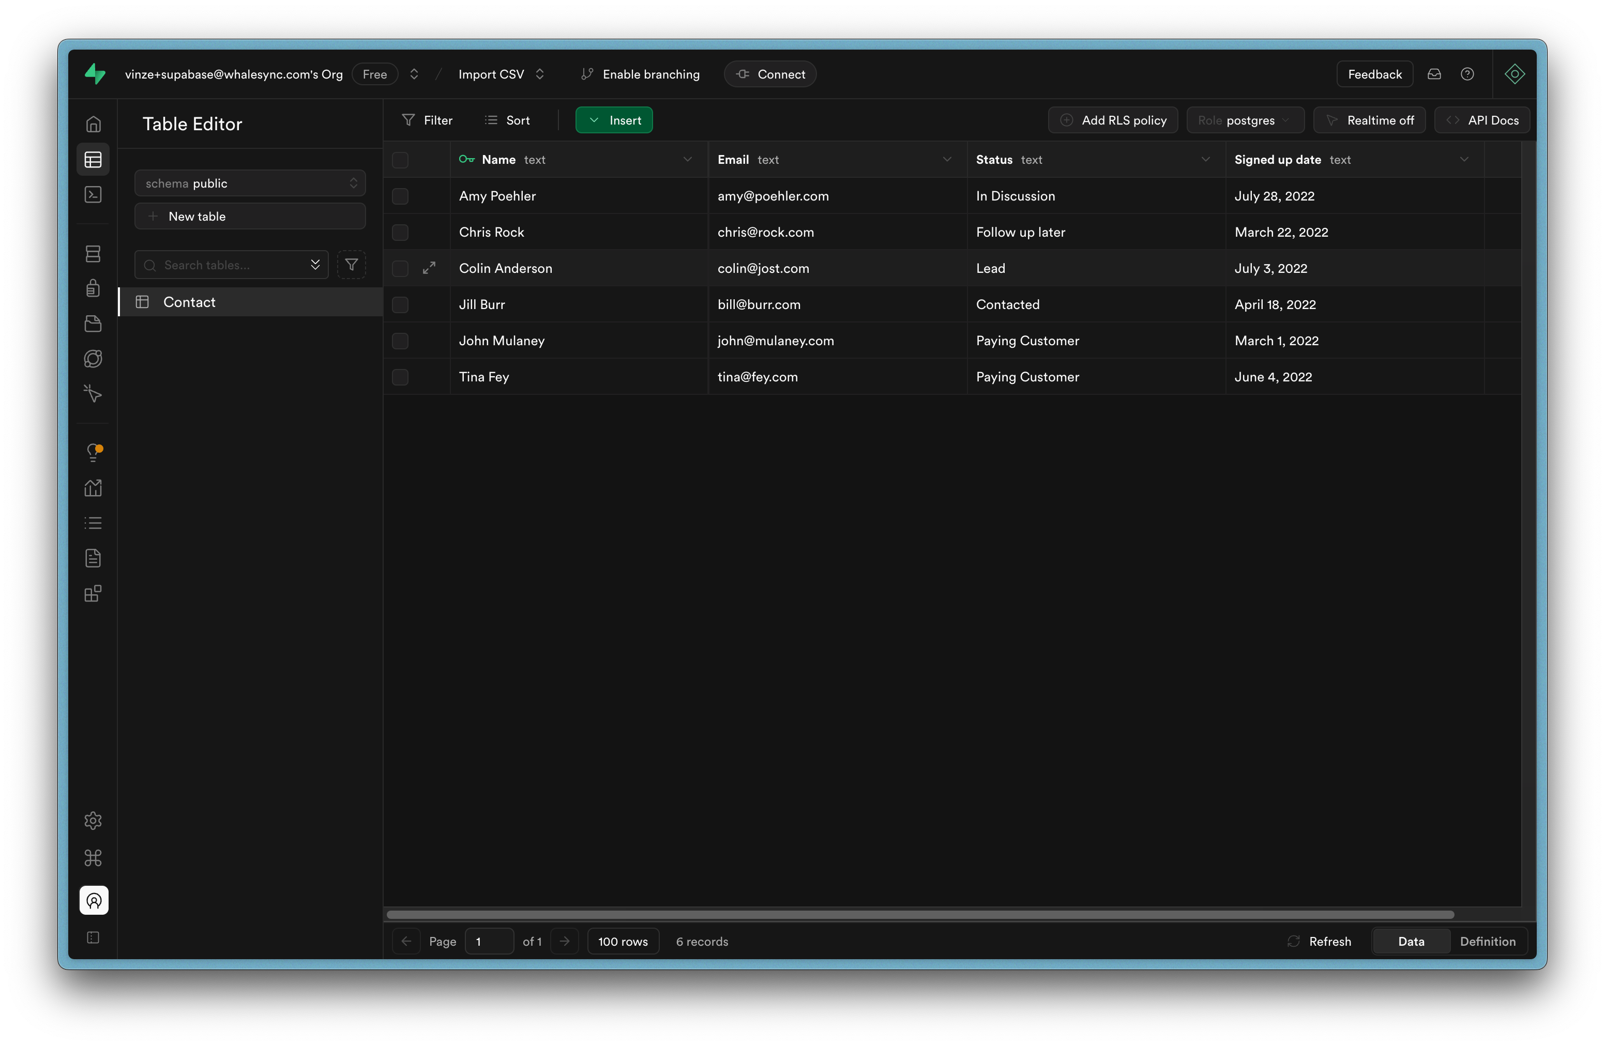Select the Chris Rock row checkbox
This screenshot has width=1605, height=1046.
click(x=401, y=232)
